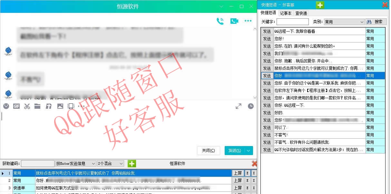Select the phrase '在软件左下角有个【程序注册】点击它' in the right list

point(319,90)
